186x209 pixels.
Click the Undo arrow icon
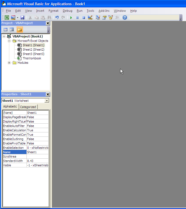pyautogui.click(x=57, y=18)
